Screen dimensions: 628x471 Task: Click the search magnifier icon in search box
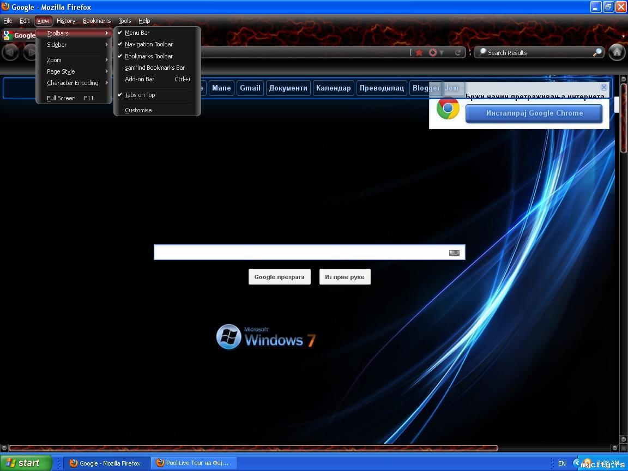point(597,52)
